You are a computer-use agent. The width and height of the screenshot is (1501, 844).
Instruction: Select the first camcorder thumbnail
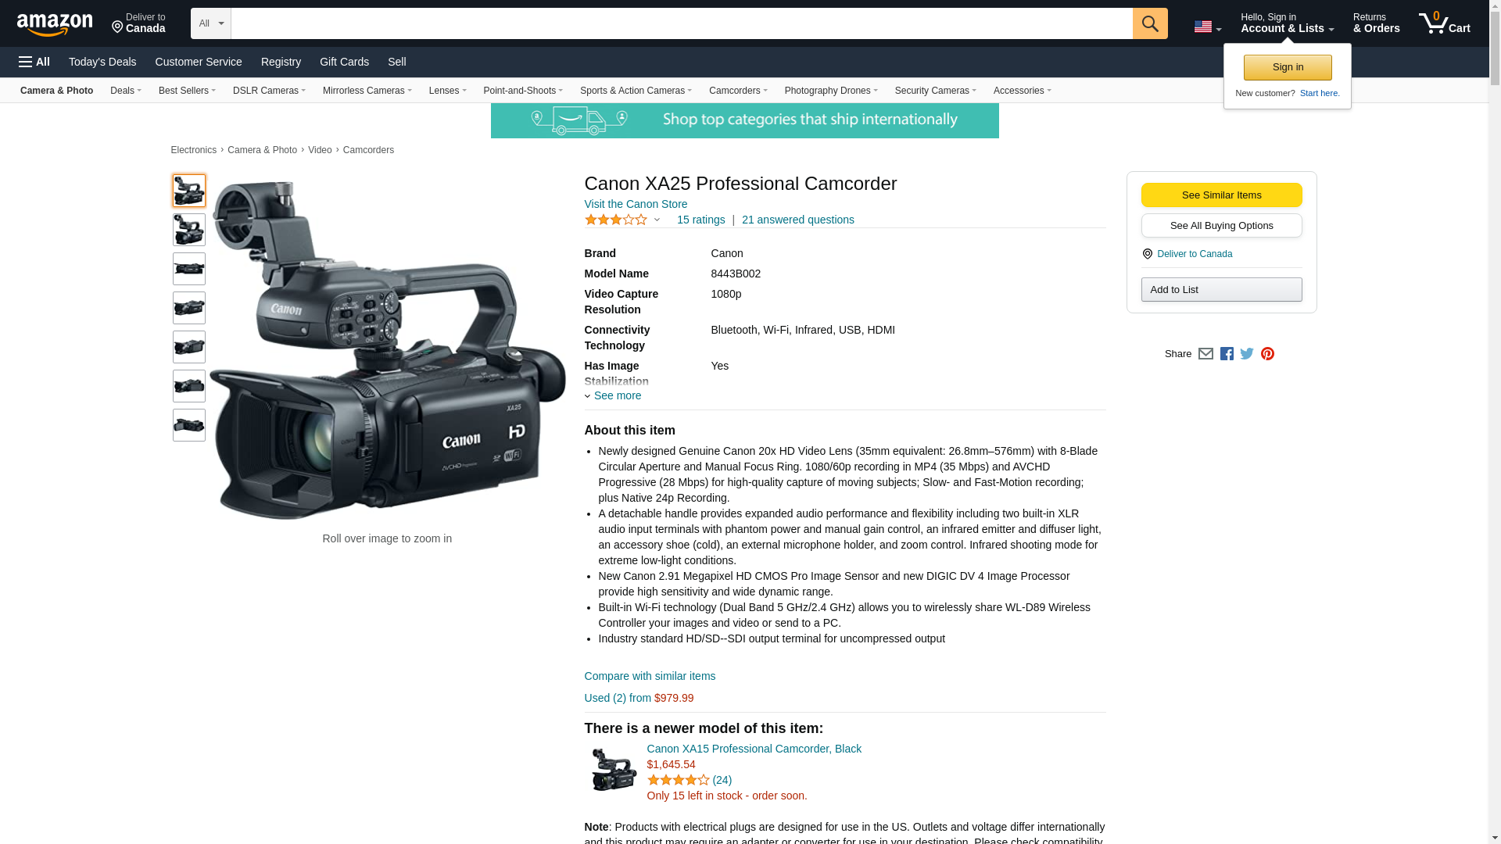[189, 191]
